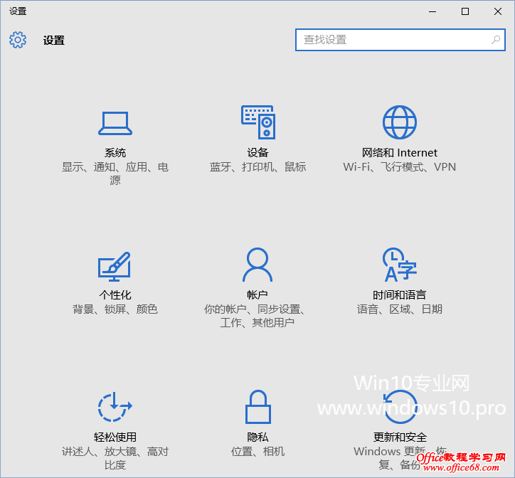Focus the 查找设置 search field
The width and height of the screenshot is (515, 478).
(400, 40)
